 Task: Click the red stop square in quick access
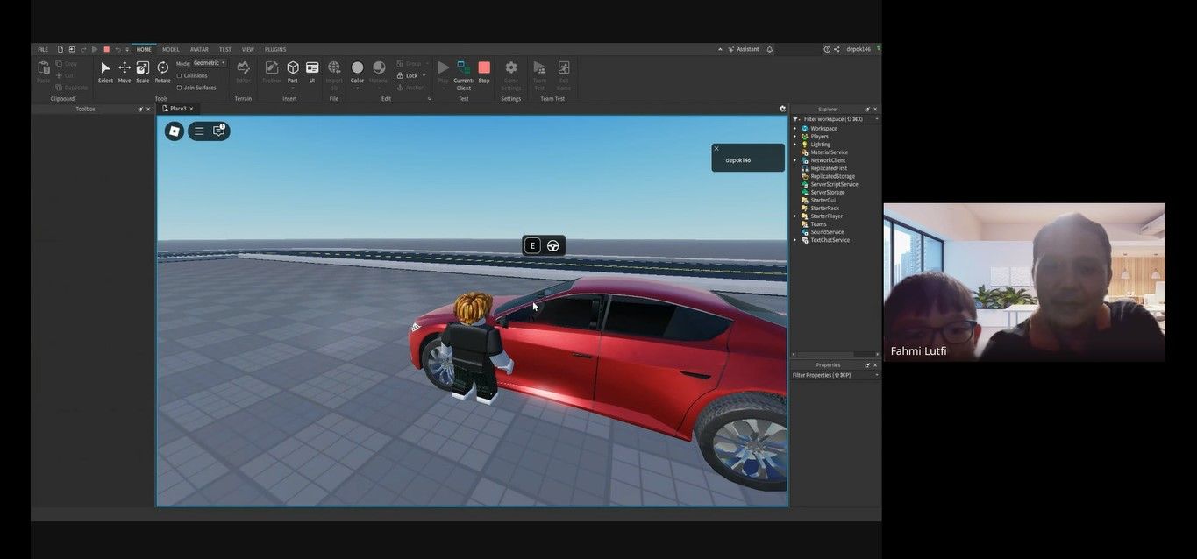(106, 49)
